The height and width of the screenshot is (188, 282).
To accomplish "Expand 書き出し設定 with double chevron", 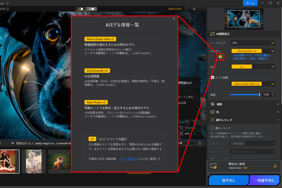I will point(275,166).
